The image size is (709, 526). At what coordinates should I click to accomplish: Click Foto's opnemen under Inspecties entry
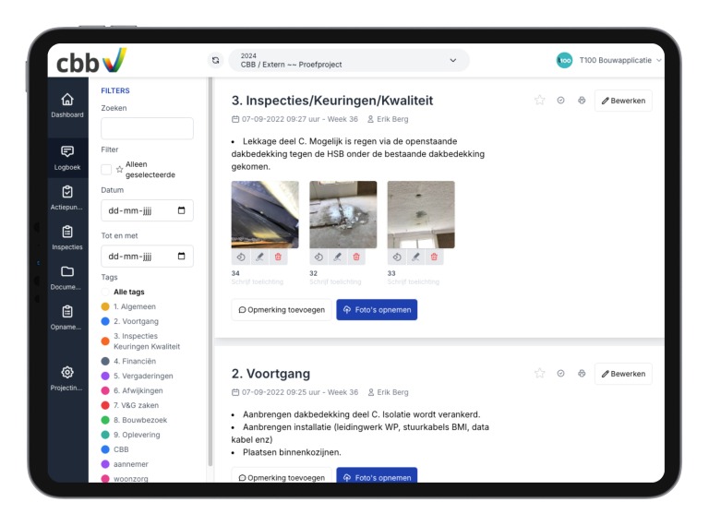tap(377, 309)
